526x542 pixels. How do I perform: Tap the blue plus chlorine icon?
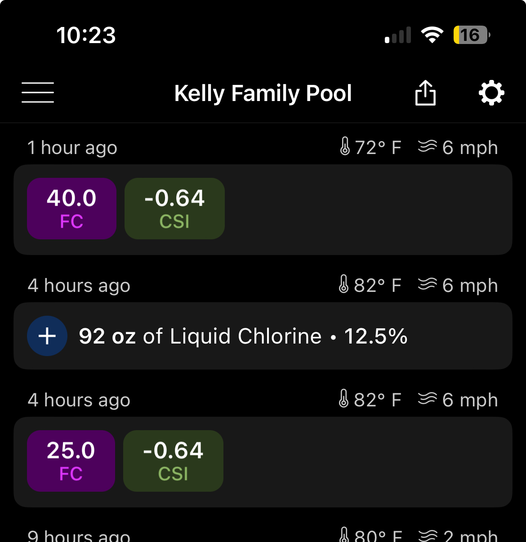(x=47, y=336)
